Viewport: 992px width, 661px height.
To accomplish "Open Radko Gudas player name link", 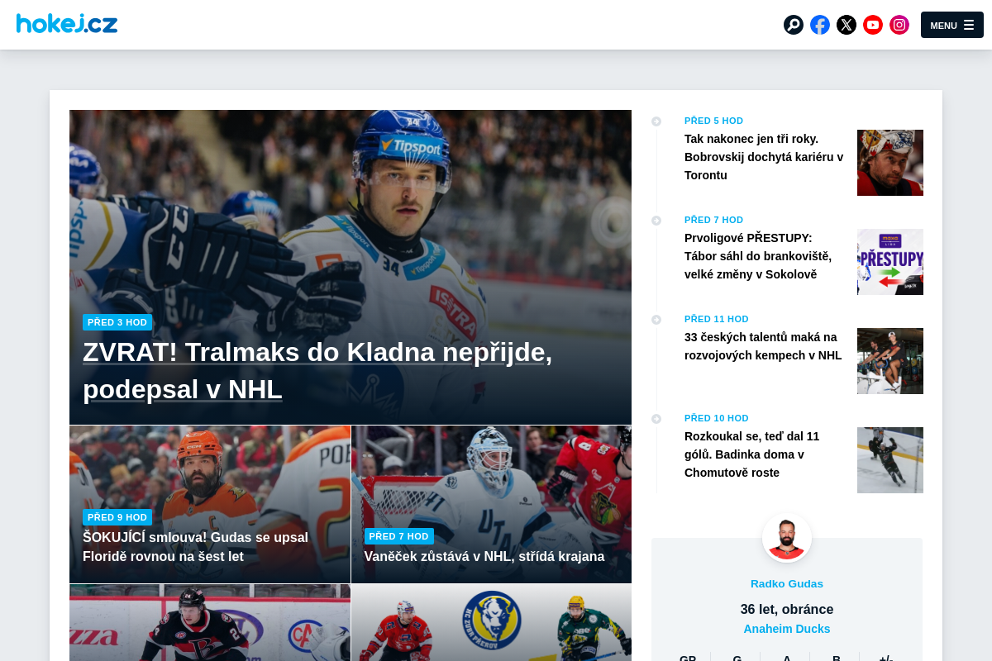I will click(x=787, y=583).
